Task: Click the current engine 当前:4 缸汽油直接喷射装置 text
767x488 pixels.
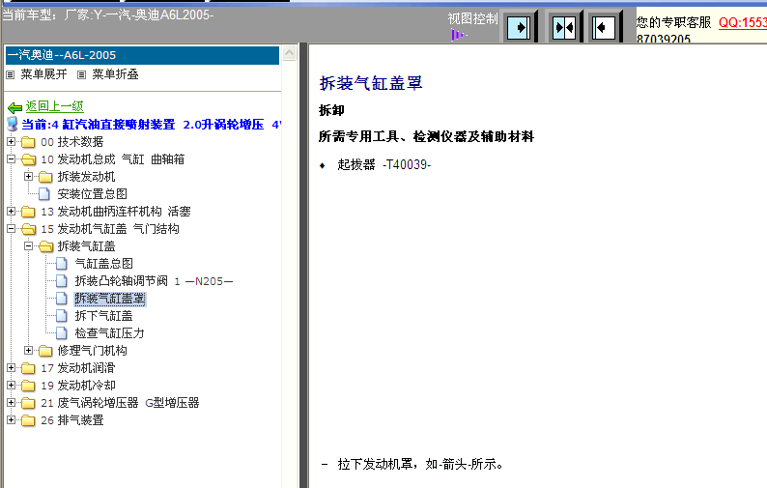Action: click(151, 125)
